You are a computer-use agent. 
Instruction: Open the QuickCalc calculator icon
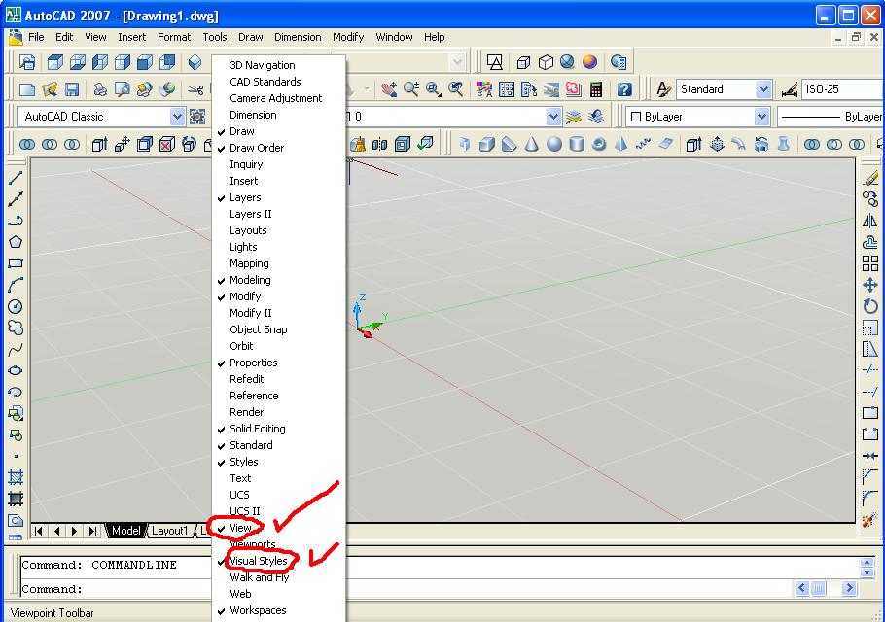point(596,89)
